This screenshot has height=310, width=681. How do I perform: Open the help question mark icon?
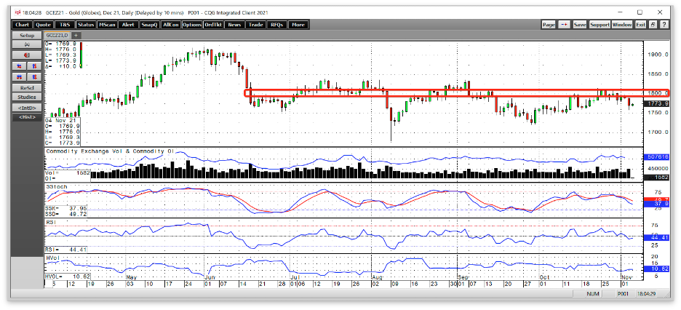(664, 25)
